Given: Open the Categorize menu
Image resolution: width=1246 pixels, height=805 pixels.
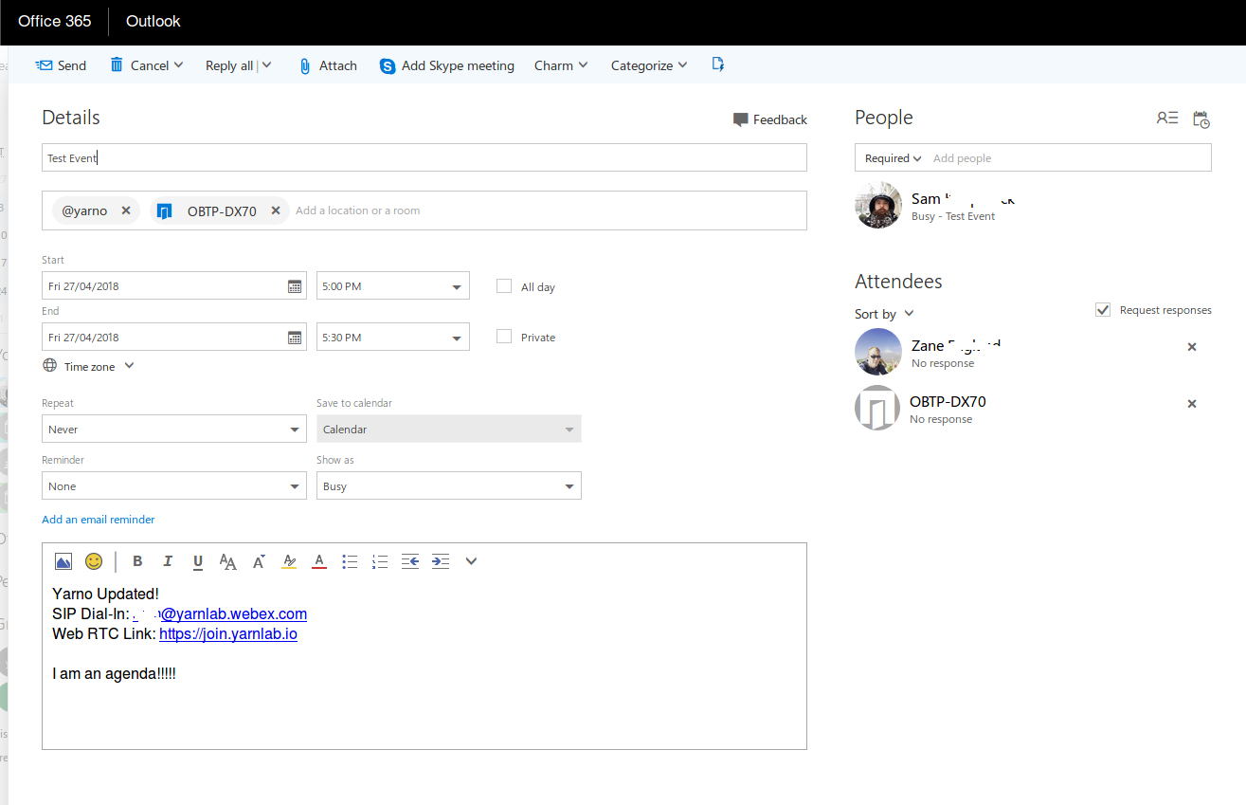Looking at the screenshot, I should pos(649,65).
